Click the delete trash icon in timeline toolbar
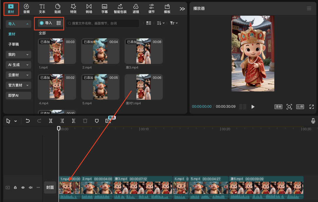 [85, 121]
